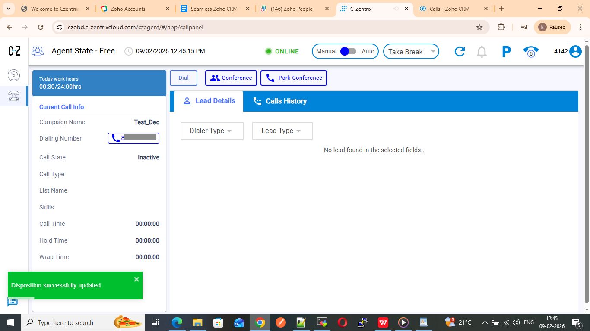Click the blue P park icon
Viewport: 590px width, 331px height.
pos(506,52)
